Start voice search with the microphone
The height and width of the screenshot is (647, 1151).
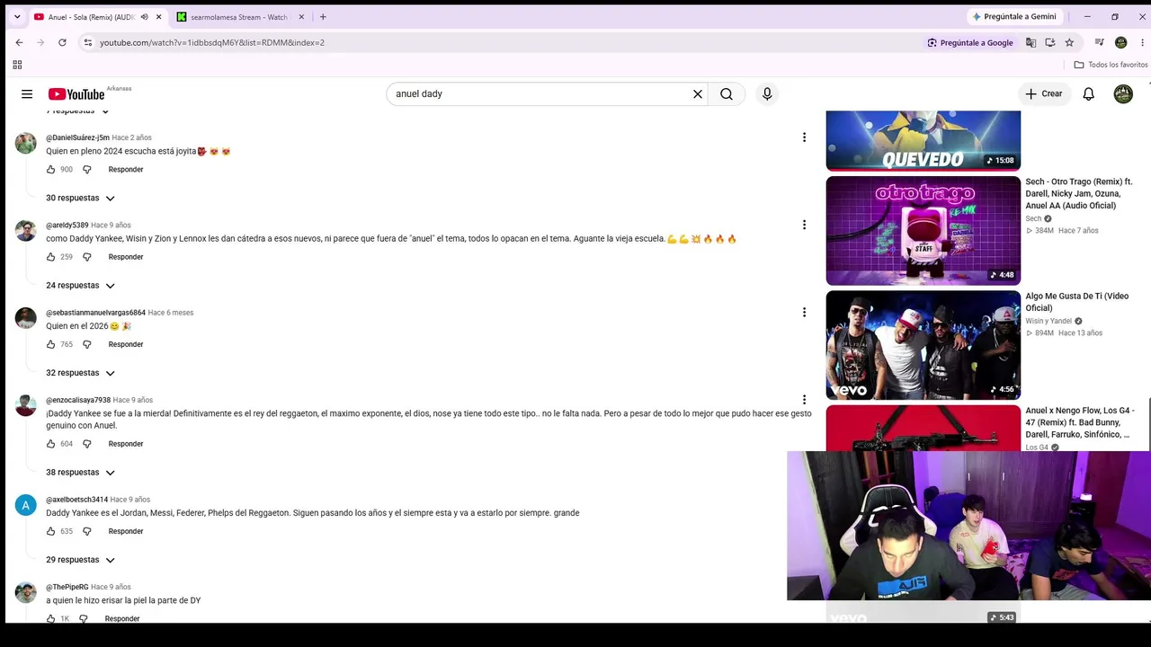(767, 93)
